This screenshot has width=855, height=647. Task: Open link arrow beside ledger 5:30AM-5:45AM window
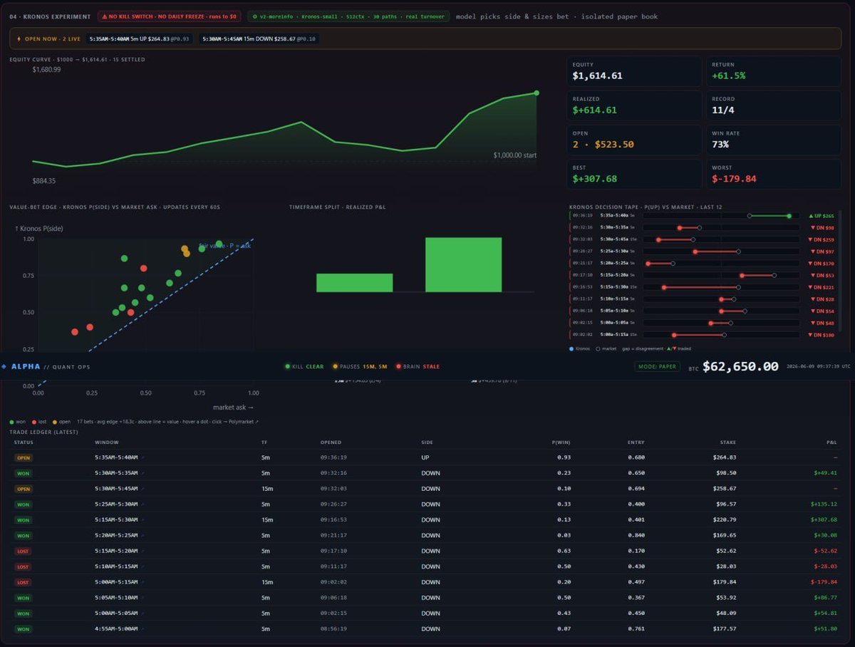pos(142,489)
